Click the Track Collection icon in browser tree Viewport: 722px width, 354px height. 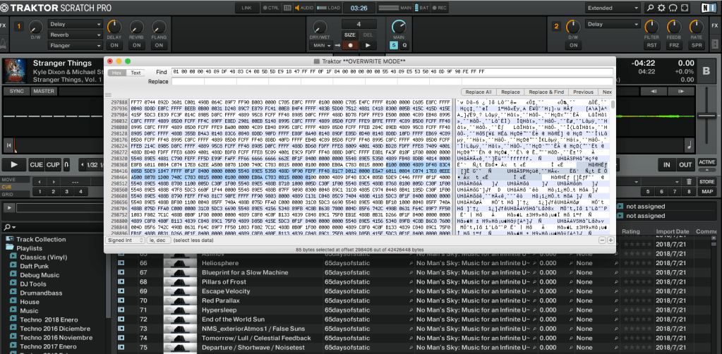(10, 239)
